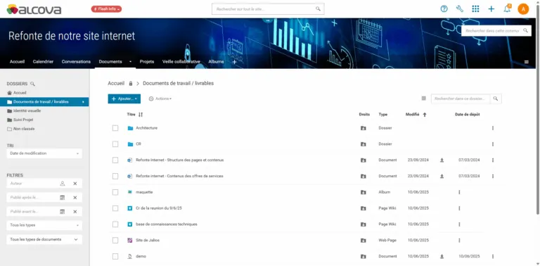This screenshot has width=540, height=266.
Task: Open the hamburger menu in banner
Action: click(526, 62)
